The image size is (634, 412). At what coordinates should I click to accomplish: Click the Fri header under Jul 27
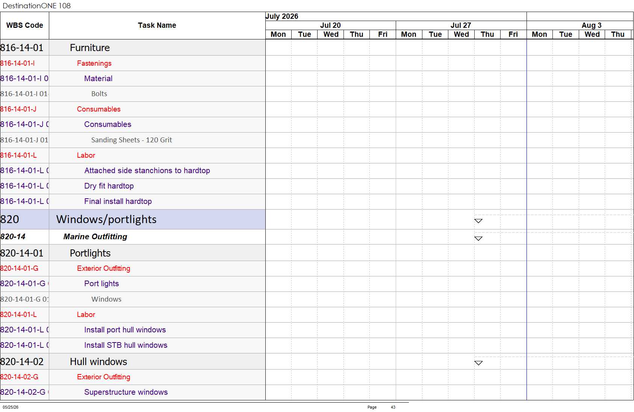pos(513,34)
